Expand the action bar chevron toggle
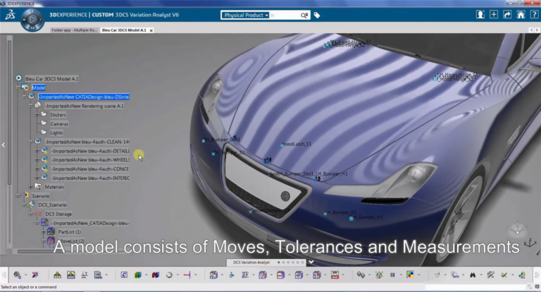The image size is (541, 292). pos(311,262)
